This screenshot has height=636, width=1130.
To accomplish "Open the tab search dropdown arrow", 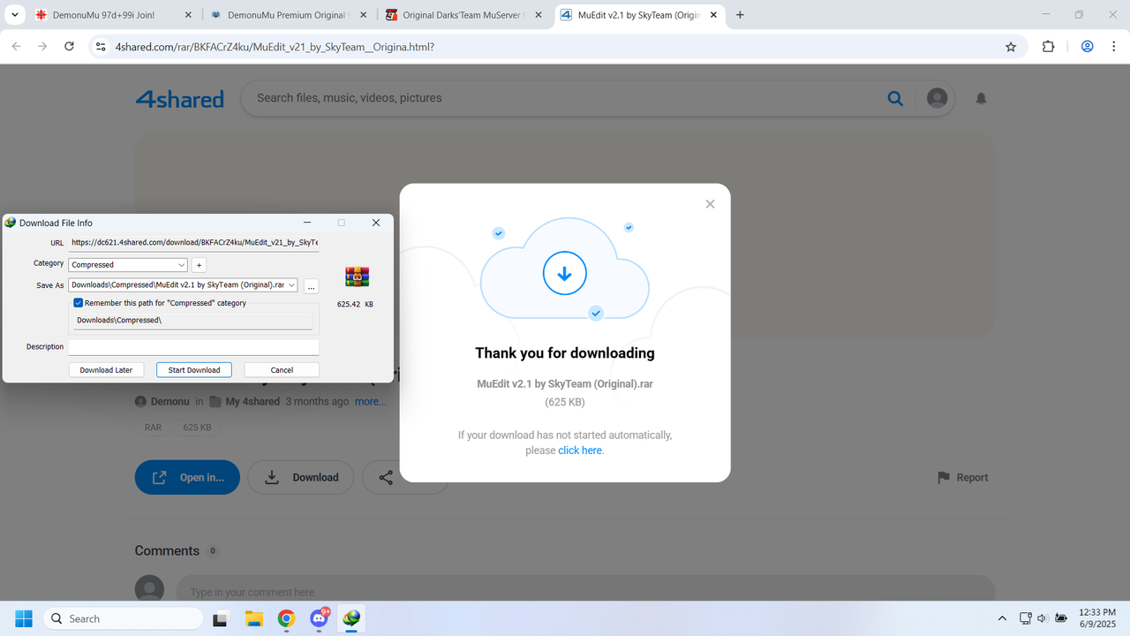I will 14,15.
